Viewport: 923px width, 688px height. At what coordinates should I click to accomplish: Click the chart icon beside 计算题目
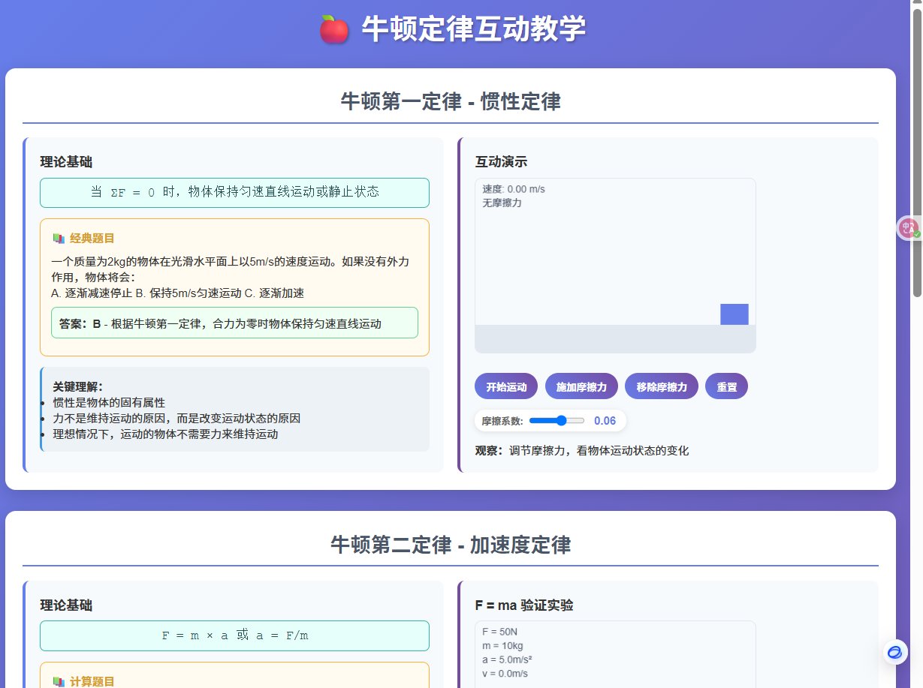[x=58, y=681]
